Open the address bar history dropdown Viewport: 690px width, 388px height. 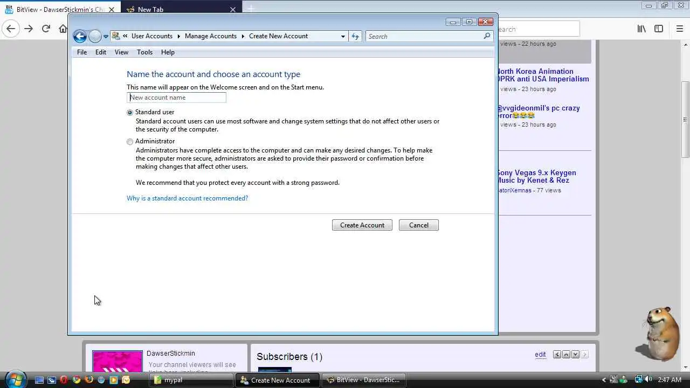pos(343,36)
